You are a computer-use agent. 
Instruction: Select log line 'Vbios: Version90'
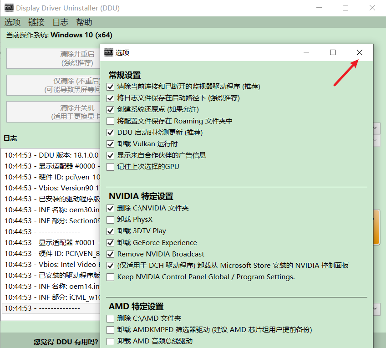point(51,188)
